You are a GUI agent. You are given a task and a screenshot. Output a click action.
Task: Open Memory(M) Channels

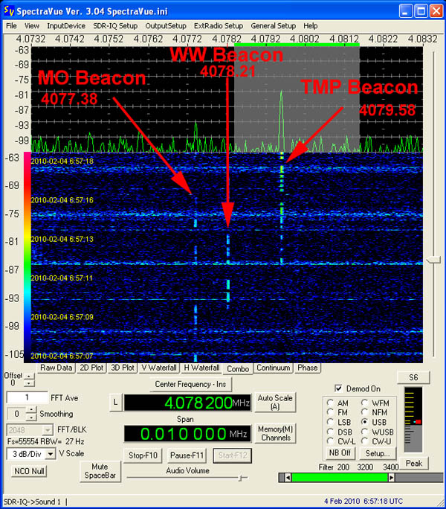[275, 433]
